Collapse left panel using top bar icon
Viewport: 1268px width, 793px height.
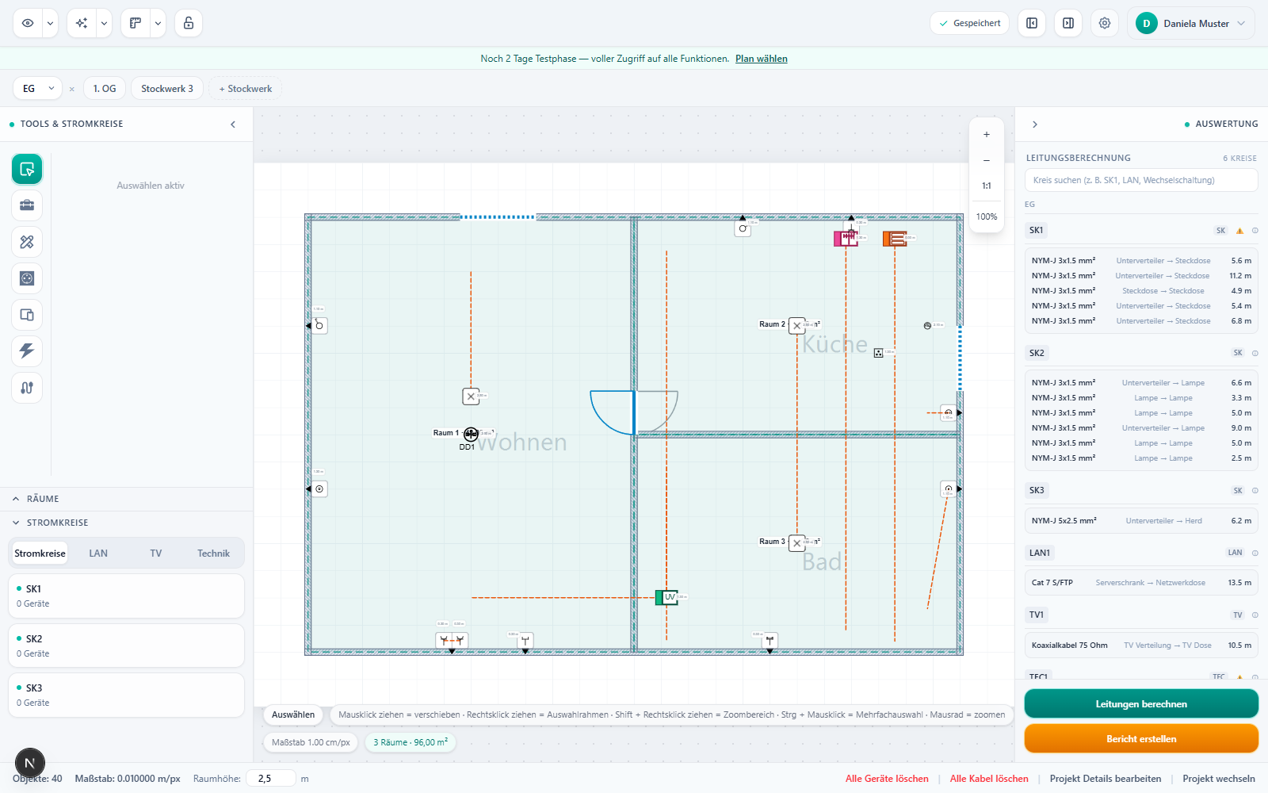point(1032,23)
